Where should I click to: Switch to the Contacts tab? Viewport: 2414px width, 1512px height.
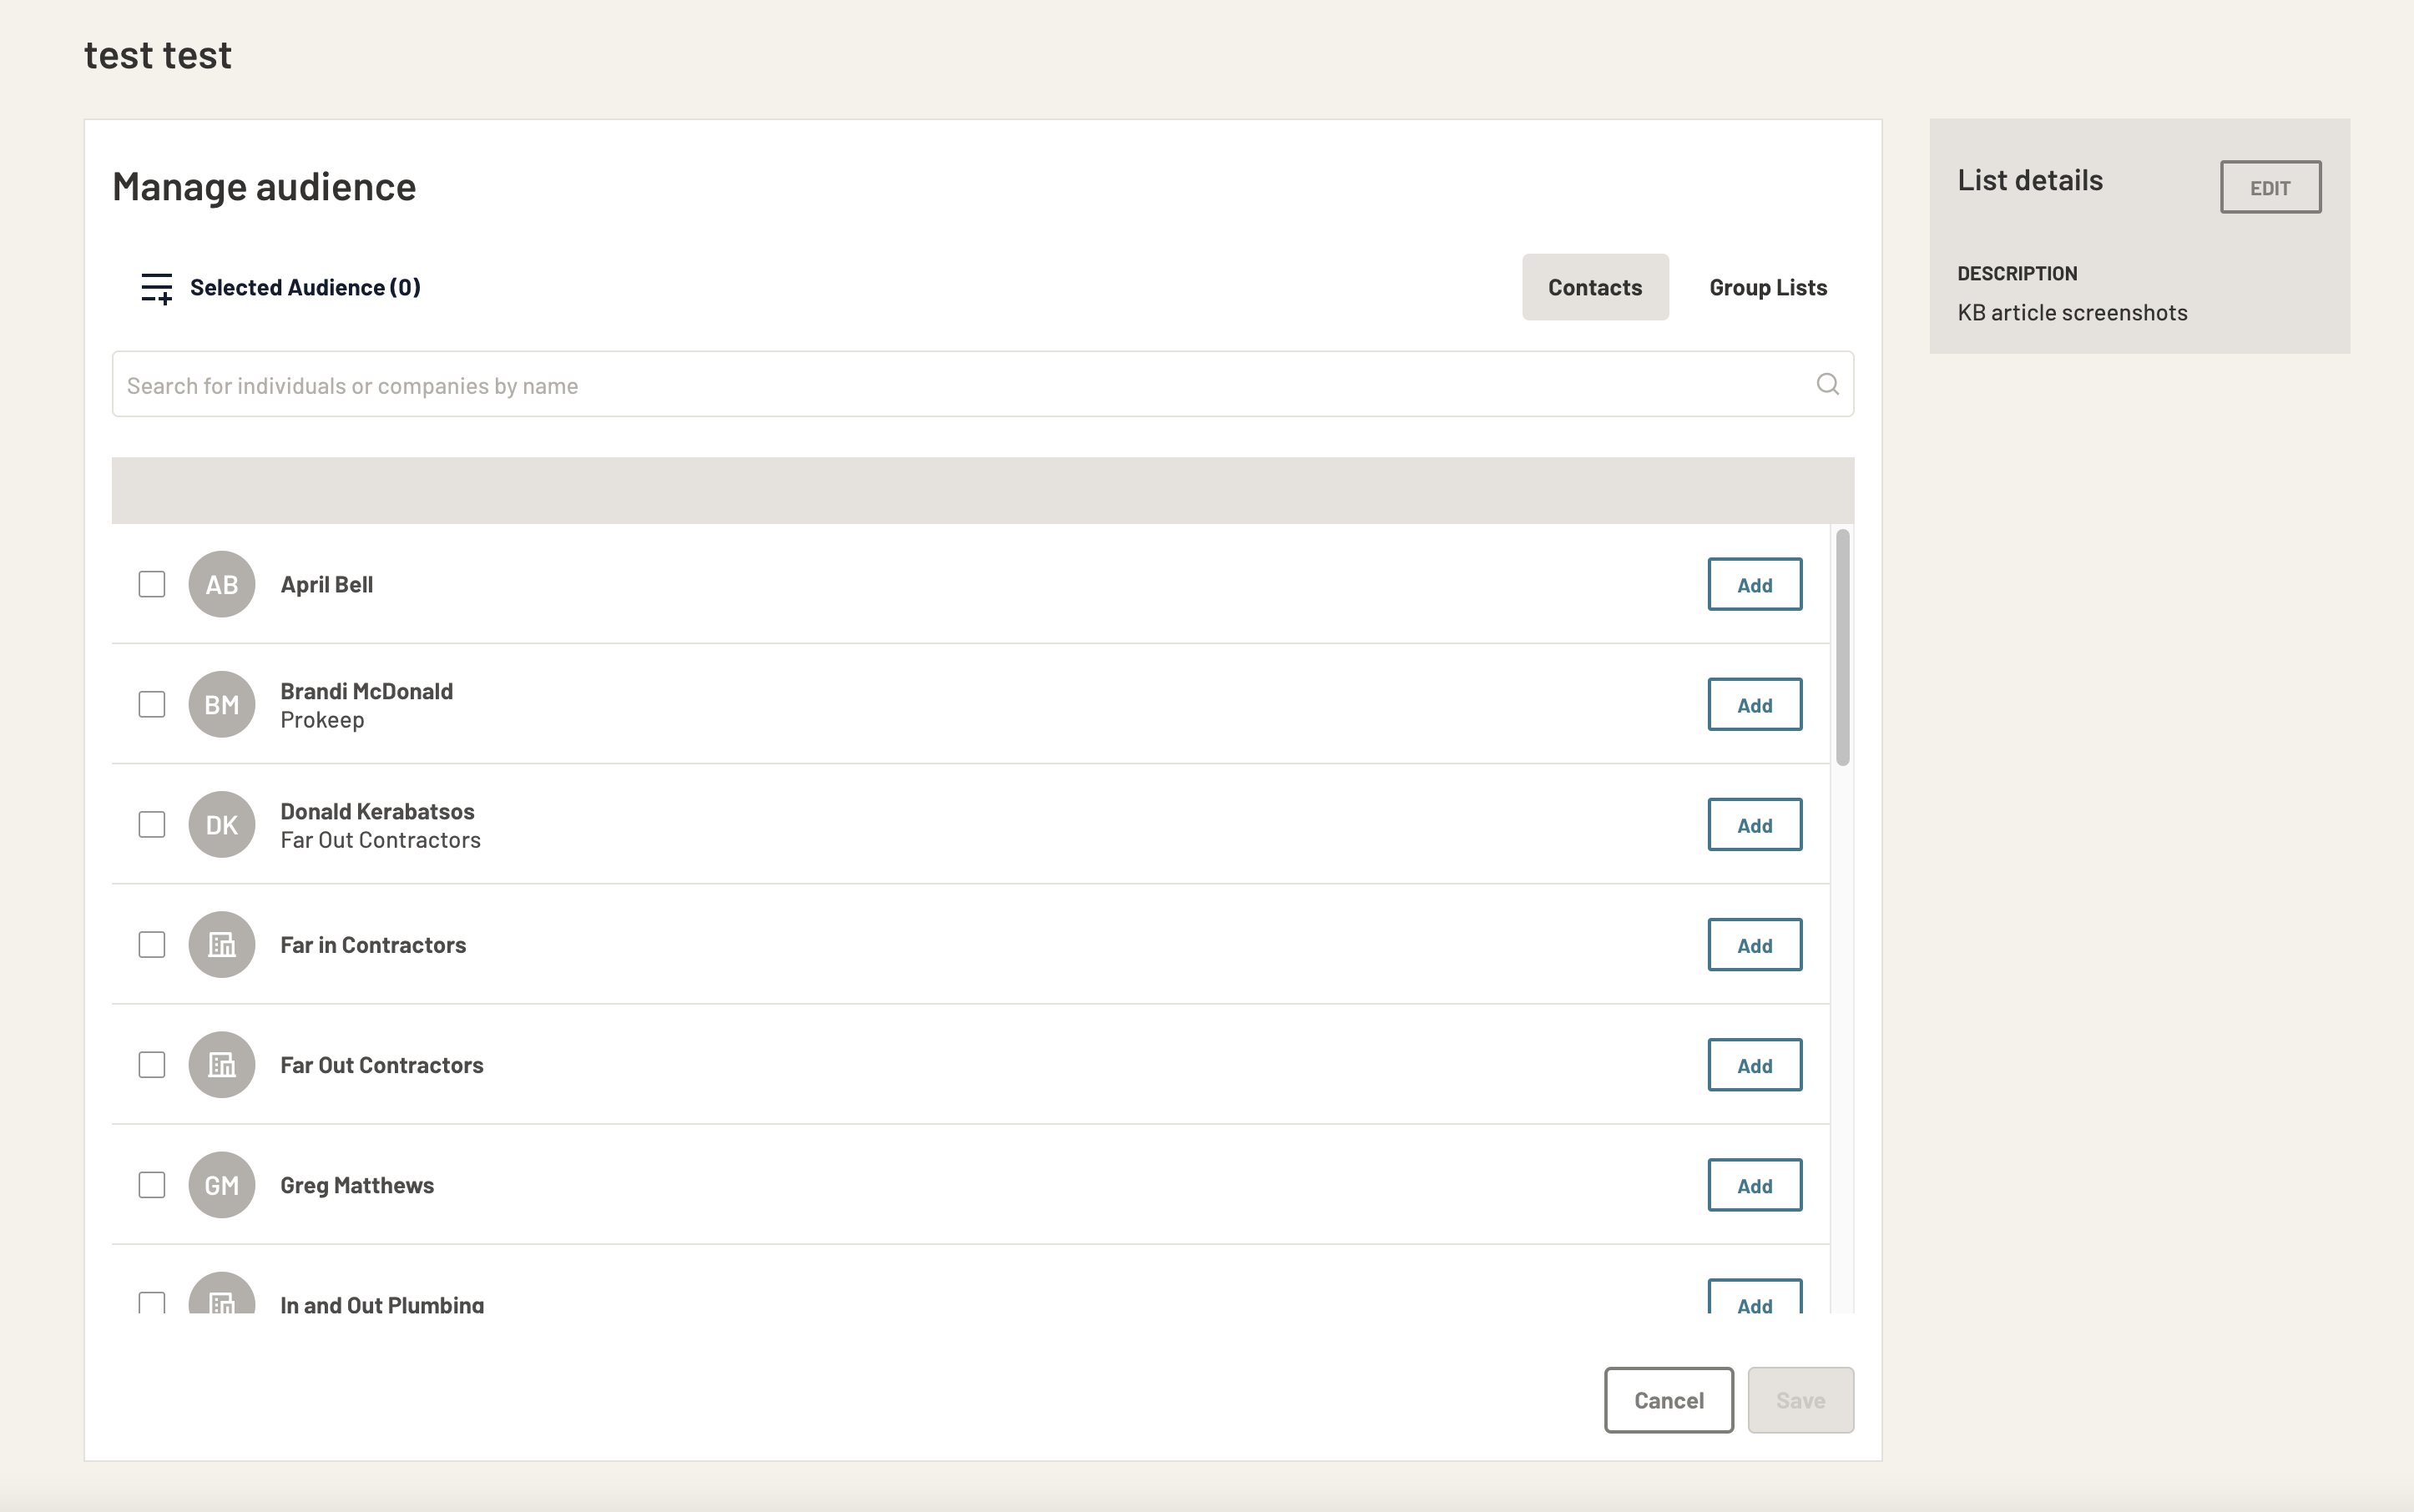coord(1594,287)
